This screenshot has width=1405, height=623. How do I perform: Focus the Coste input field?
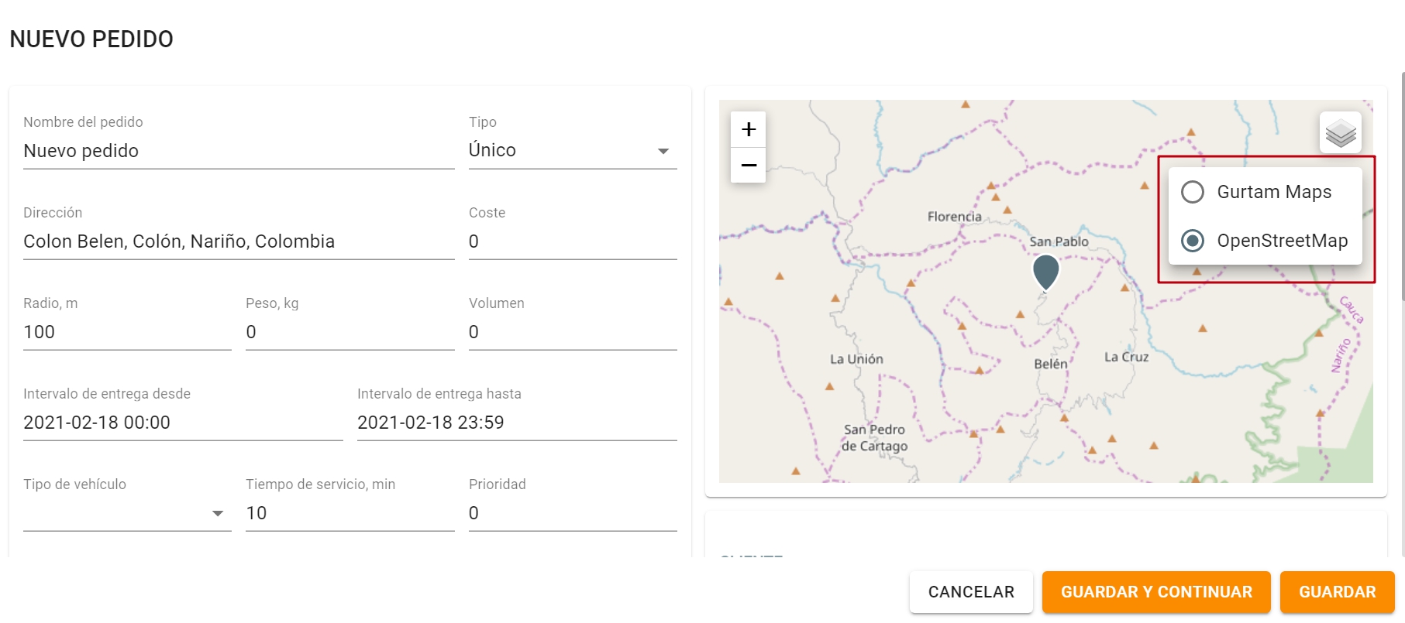pyautogui.click(x=572, y=241)
